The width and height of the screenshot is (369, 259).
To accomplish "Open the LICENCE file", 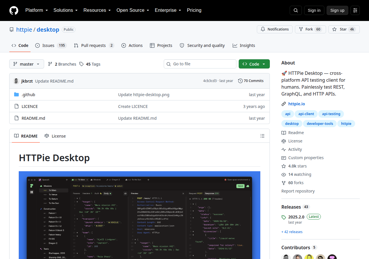I will (x=30, y=106).
